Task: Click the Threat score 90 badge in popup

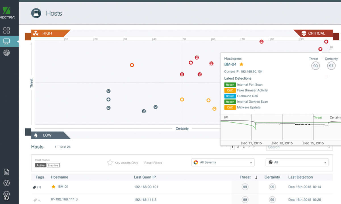Action: coord(315,66)
